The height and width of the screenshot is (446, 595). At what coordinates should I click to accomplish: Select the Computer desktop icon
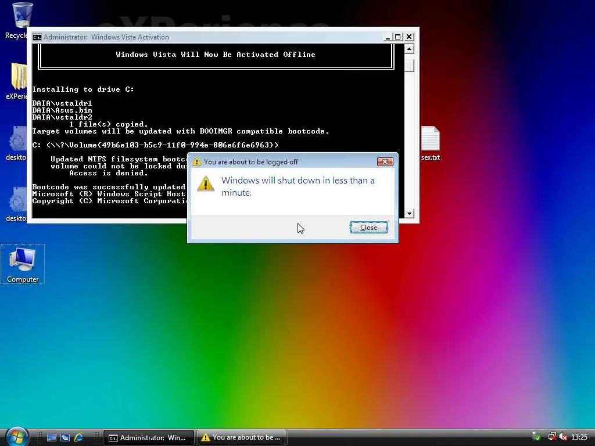[x=23, y=265]
